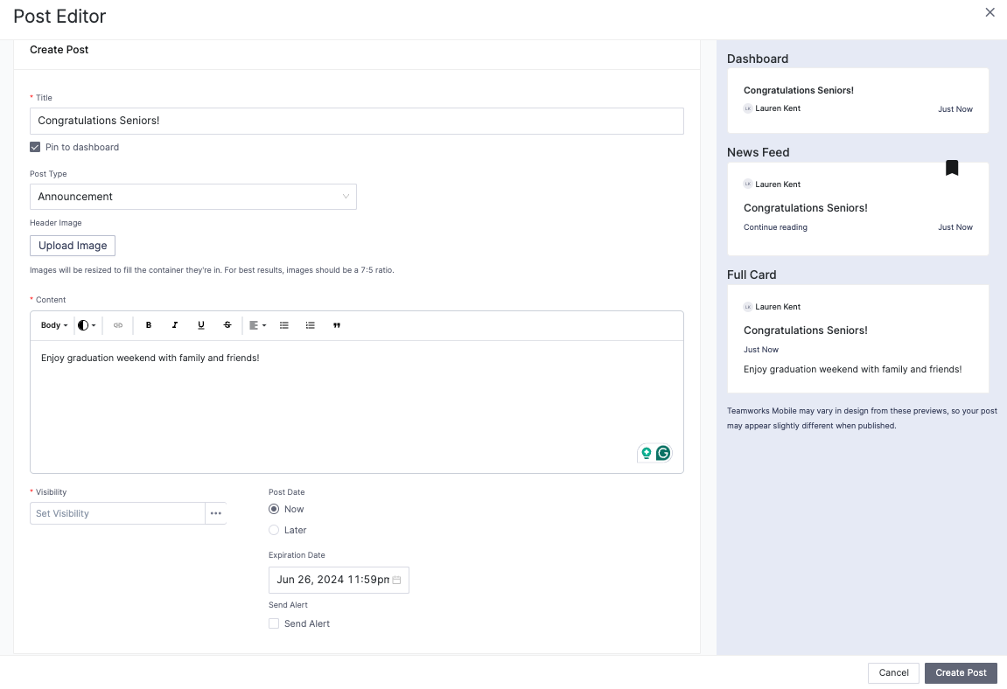Click the Grammarly lightbulb suggestions icon
Viewport: 1007px width, 689px height.
pyautogui.click(x=646, y=453)
